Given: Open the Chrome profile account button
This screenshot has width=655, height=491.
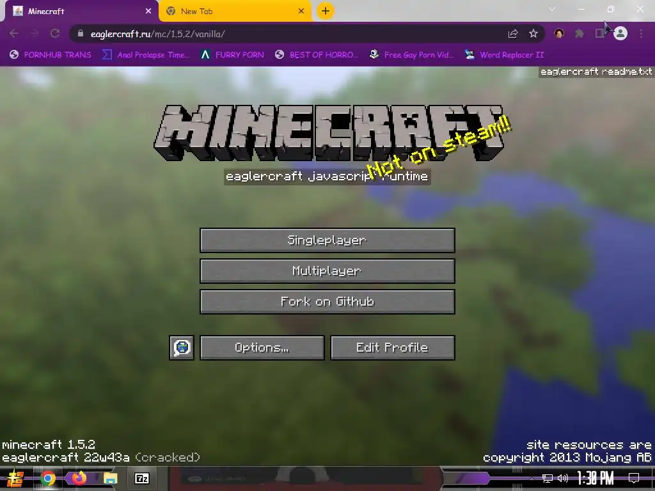Looking at the screenshot, I should (x=620, y=33).
